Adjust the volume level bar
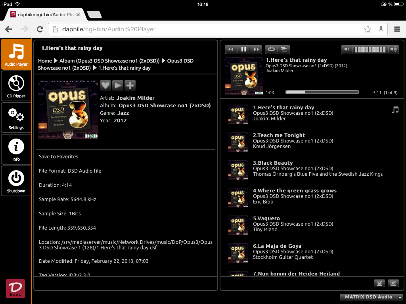Screen dimensions: 406x304 point(370,49)
